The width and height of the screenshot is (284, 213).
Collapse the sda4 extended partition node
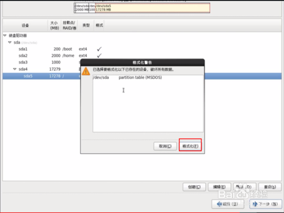(x=15, y=69)
